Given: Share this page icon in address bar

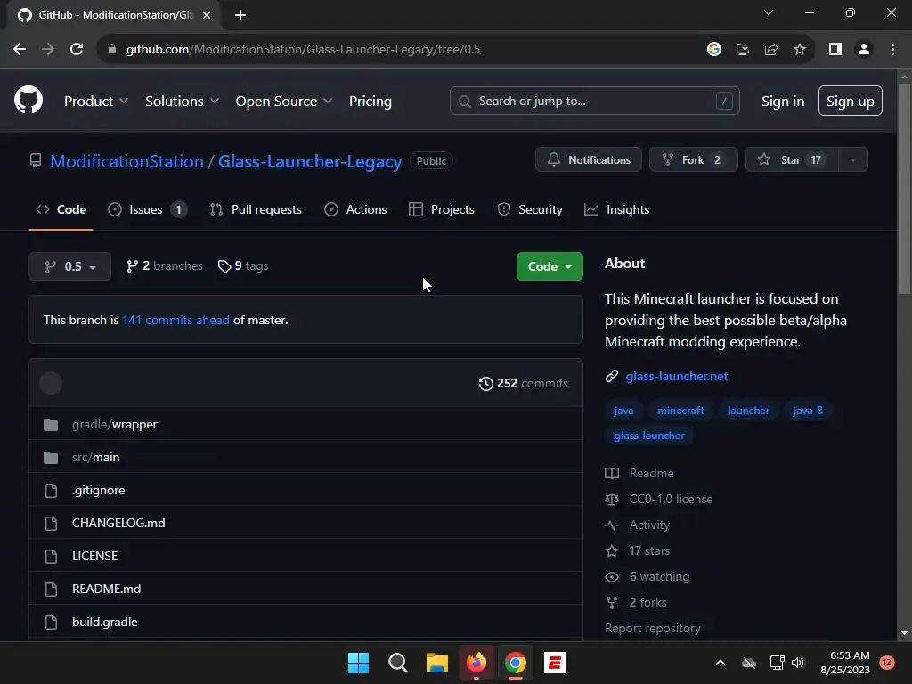Looking at the screenshot, I should [771, 50].
